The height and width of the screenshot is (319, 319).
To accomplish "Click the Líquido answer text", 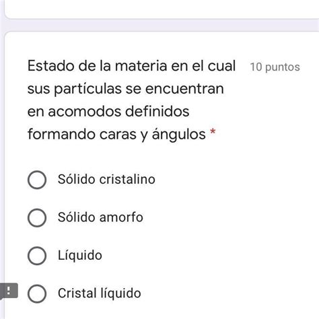I will 80,255.
